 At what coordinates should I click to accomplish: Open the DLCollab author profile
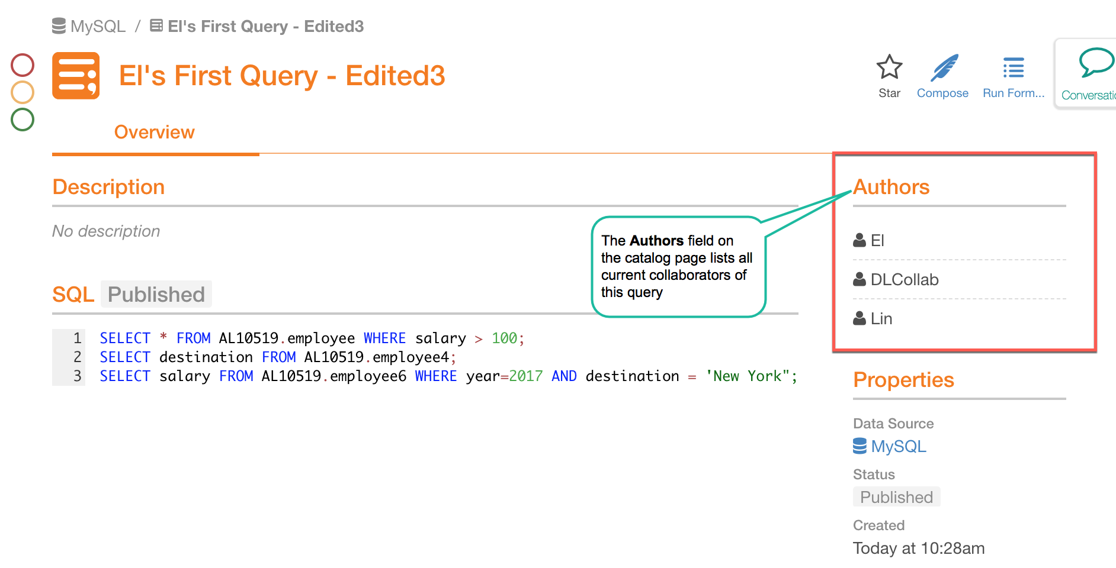tap(905, 279)
